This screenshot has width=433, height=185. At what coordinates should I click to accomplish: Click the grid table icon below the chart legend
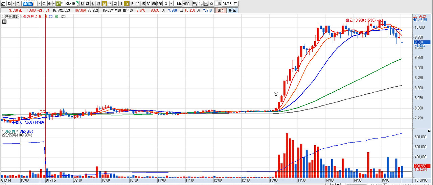[4, 22]
